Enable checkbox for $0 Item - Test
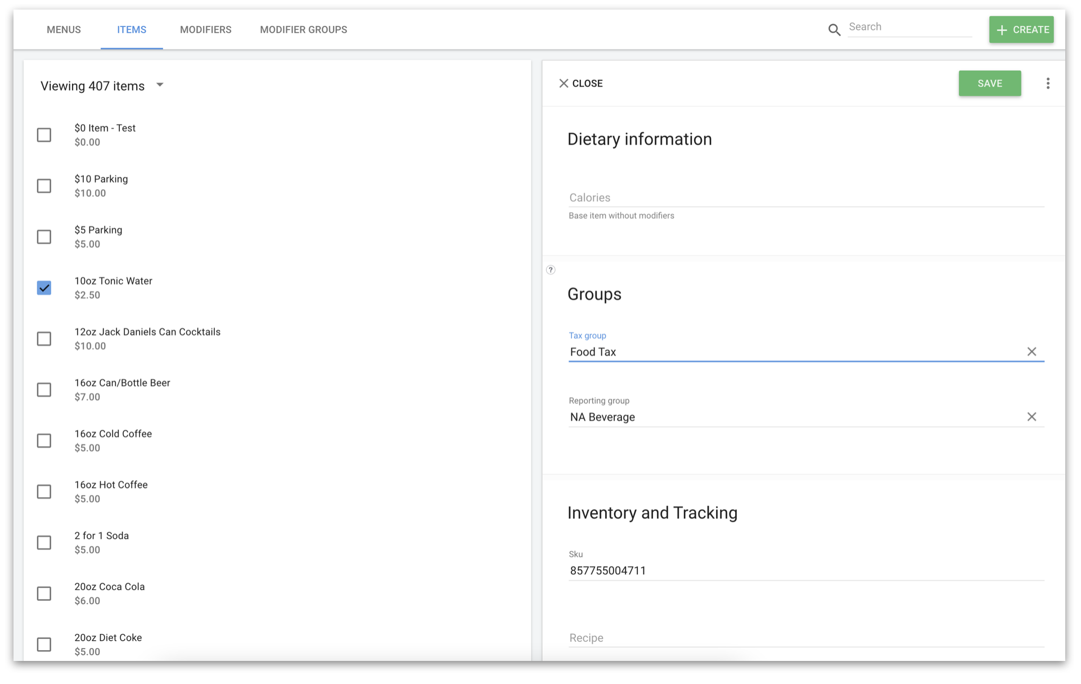The height and width of the screenshot is (684, 1081). pos(44,134)
